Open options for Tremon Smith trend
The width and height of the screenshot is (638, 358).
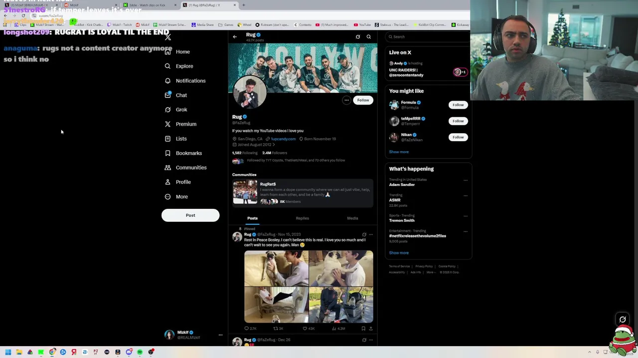466,216
